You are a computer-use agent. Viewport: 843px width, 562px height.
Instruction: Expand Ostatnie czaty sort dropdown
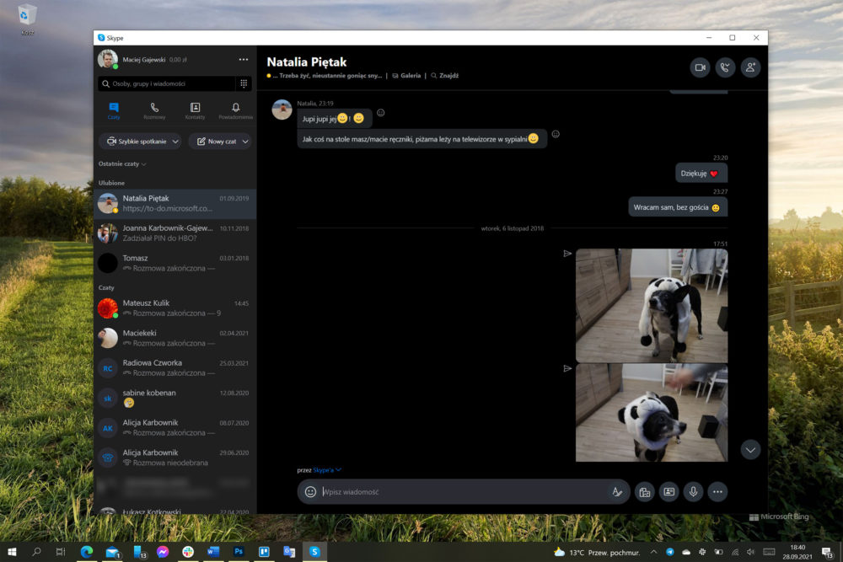pos(122,163)
